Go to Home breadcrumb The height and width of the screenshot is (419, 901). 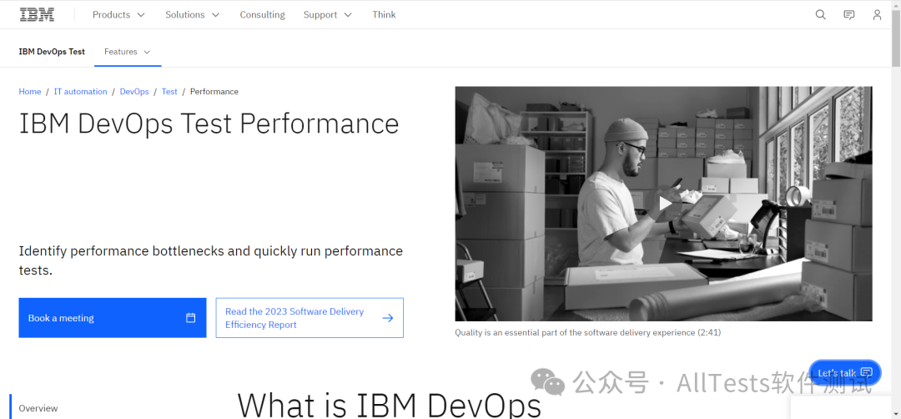(30, 91)
